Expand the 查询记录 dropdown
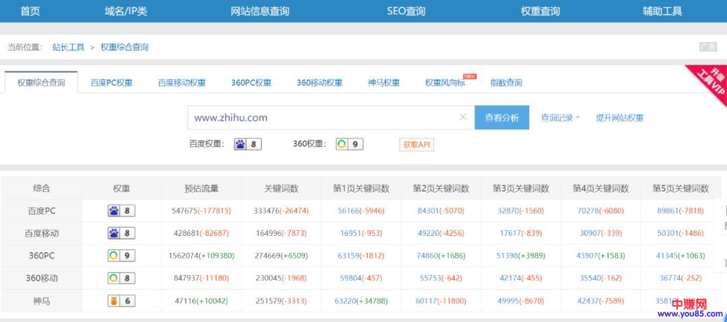This screenshot has width=727, height=322. point(560,118)
